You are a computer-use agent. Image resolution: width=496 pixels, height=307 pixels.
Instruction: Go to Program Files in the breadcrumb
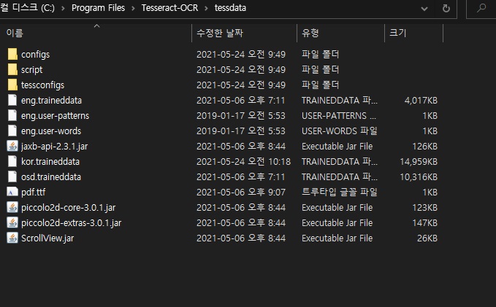[x=98, y=8]
